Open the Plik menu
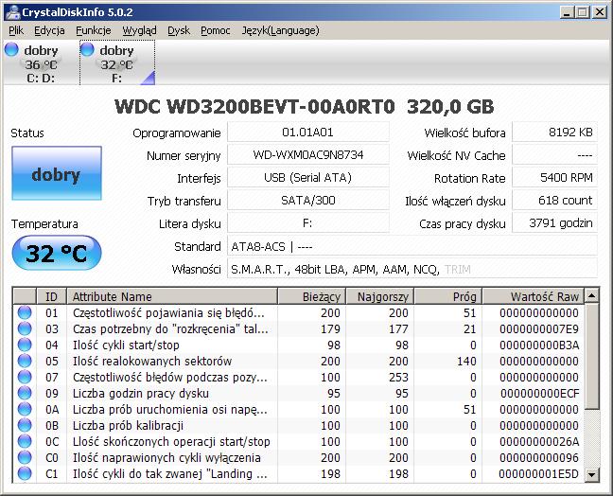Screen dimensions: 613x496 click(x=16, y=30)
